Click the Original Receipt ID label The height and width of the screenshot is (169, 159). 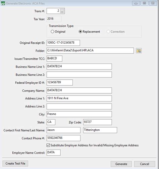32,43
